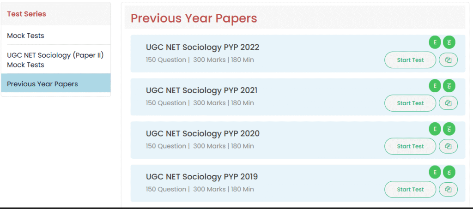Click the Hindi language icon for PYP 2022

449,42
